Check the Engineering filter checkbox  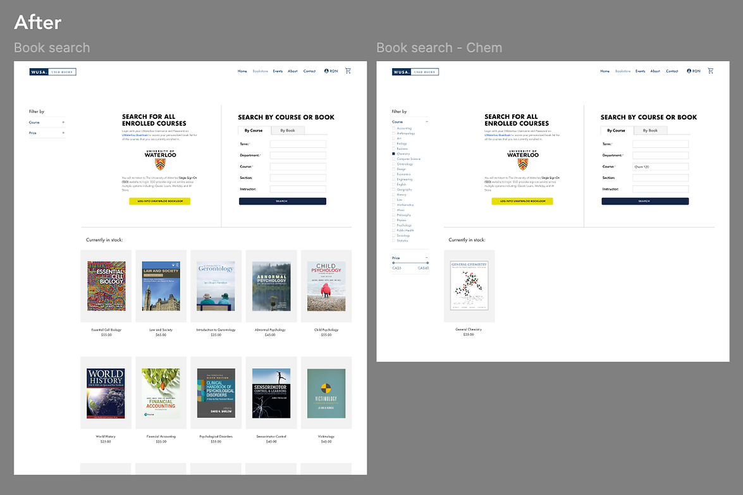click(x=393, y=180)
